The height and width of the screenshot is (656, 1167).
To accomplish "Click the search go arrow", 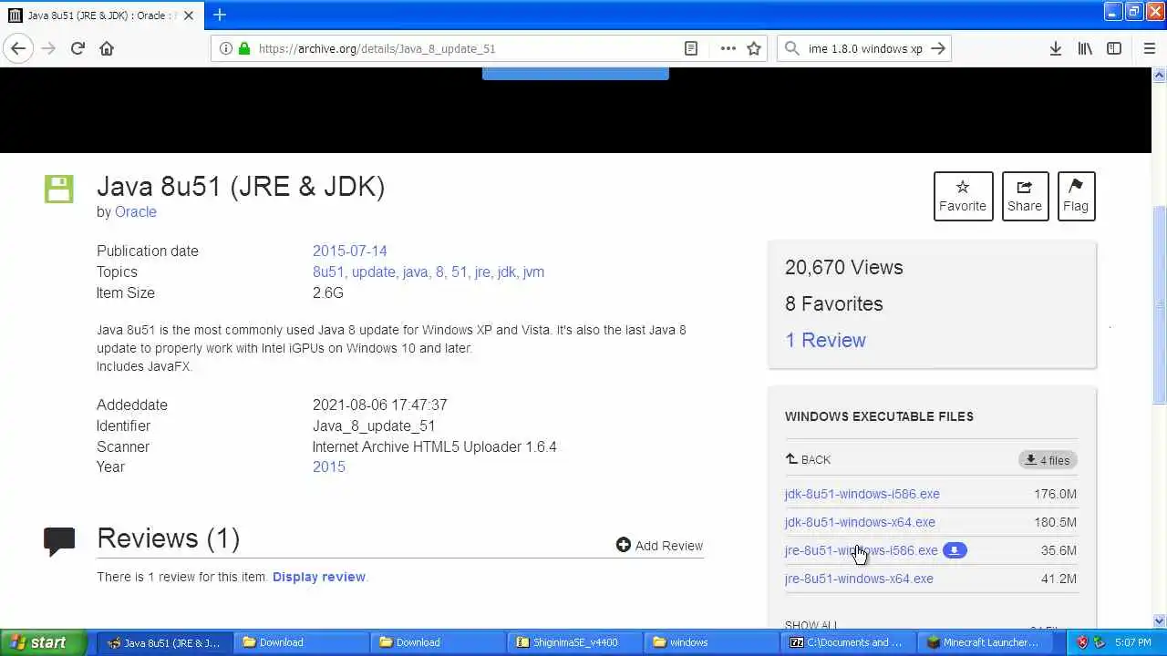I will tap(938, 48).
